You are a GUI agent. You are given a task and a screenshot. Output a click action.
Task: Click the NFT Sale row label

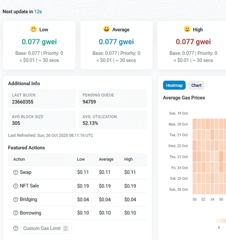29,186
